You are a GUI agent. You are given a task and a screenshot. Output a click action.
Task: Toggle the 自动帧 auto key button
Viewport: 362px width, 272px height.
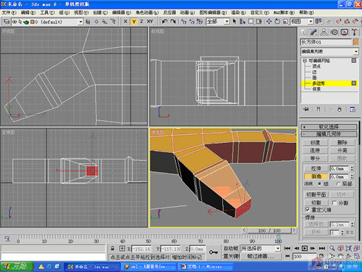231,248
